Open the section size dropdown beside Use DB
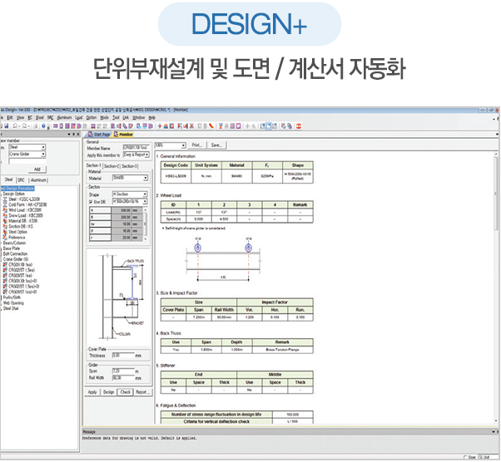Screen dimensions: 501x462 [x=145, y=202]
